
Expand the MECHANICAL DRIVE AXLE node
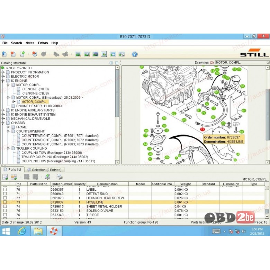(3, 119)
